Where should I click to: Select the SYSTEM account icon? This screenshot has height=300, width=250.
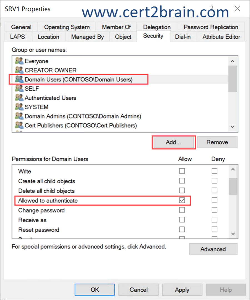(19, 107)
